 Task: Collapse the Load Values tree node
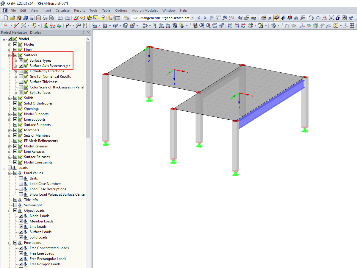(x=10, y=173)
